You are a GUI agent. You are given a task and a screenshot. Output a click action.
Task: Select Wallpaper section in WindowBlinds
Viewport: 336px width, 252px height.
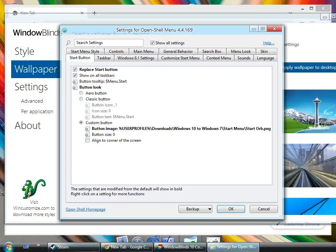point(36,69)
